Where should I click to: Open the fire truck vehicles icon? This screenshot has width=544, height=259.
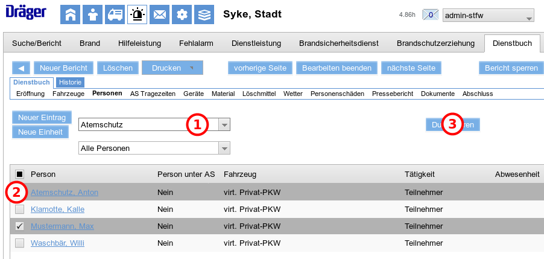point(115,14)
